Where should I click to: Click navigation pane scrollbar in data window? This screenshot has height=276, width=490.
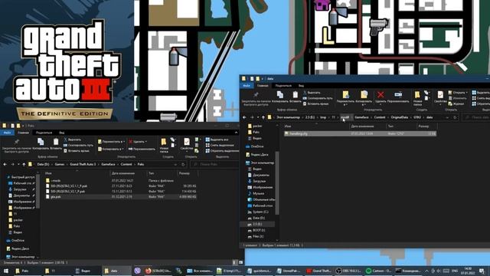(x=277, y=182)
